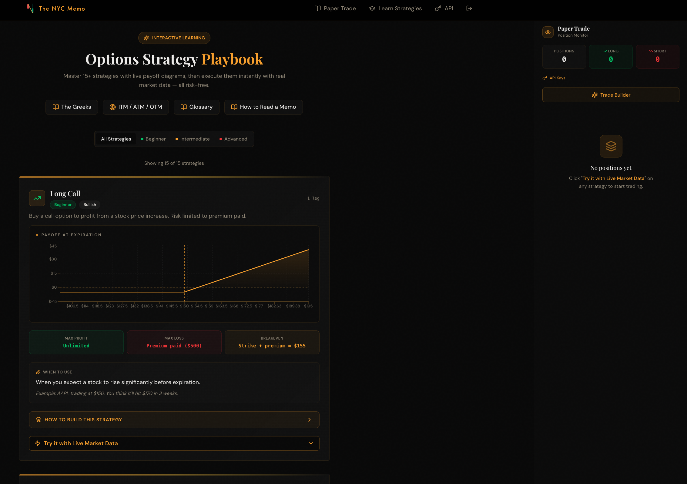The width and height of the screenshot is (687, 484).
Task: Click the 1 leg label
Action: [313, 198]
